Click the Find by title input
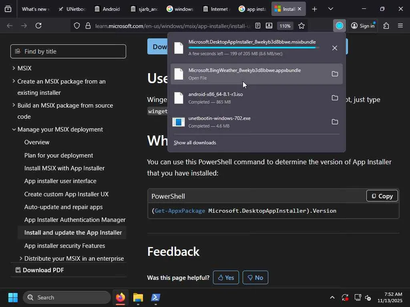Viewport: 410px width, 307px height. pos(68,51)
